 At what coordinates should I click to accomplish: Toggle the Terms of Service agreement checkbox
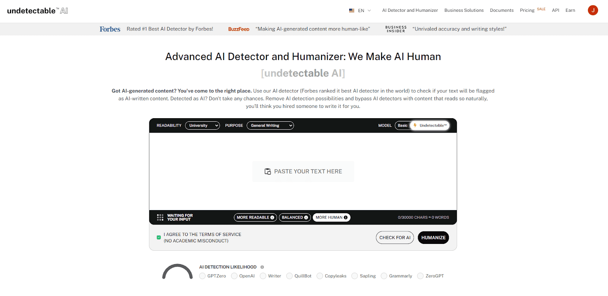[x=159, y=237]
